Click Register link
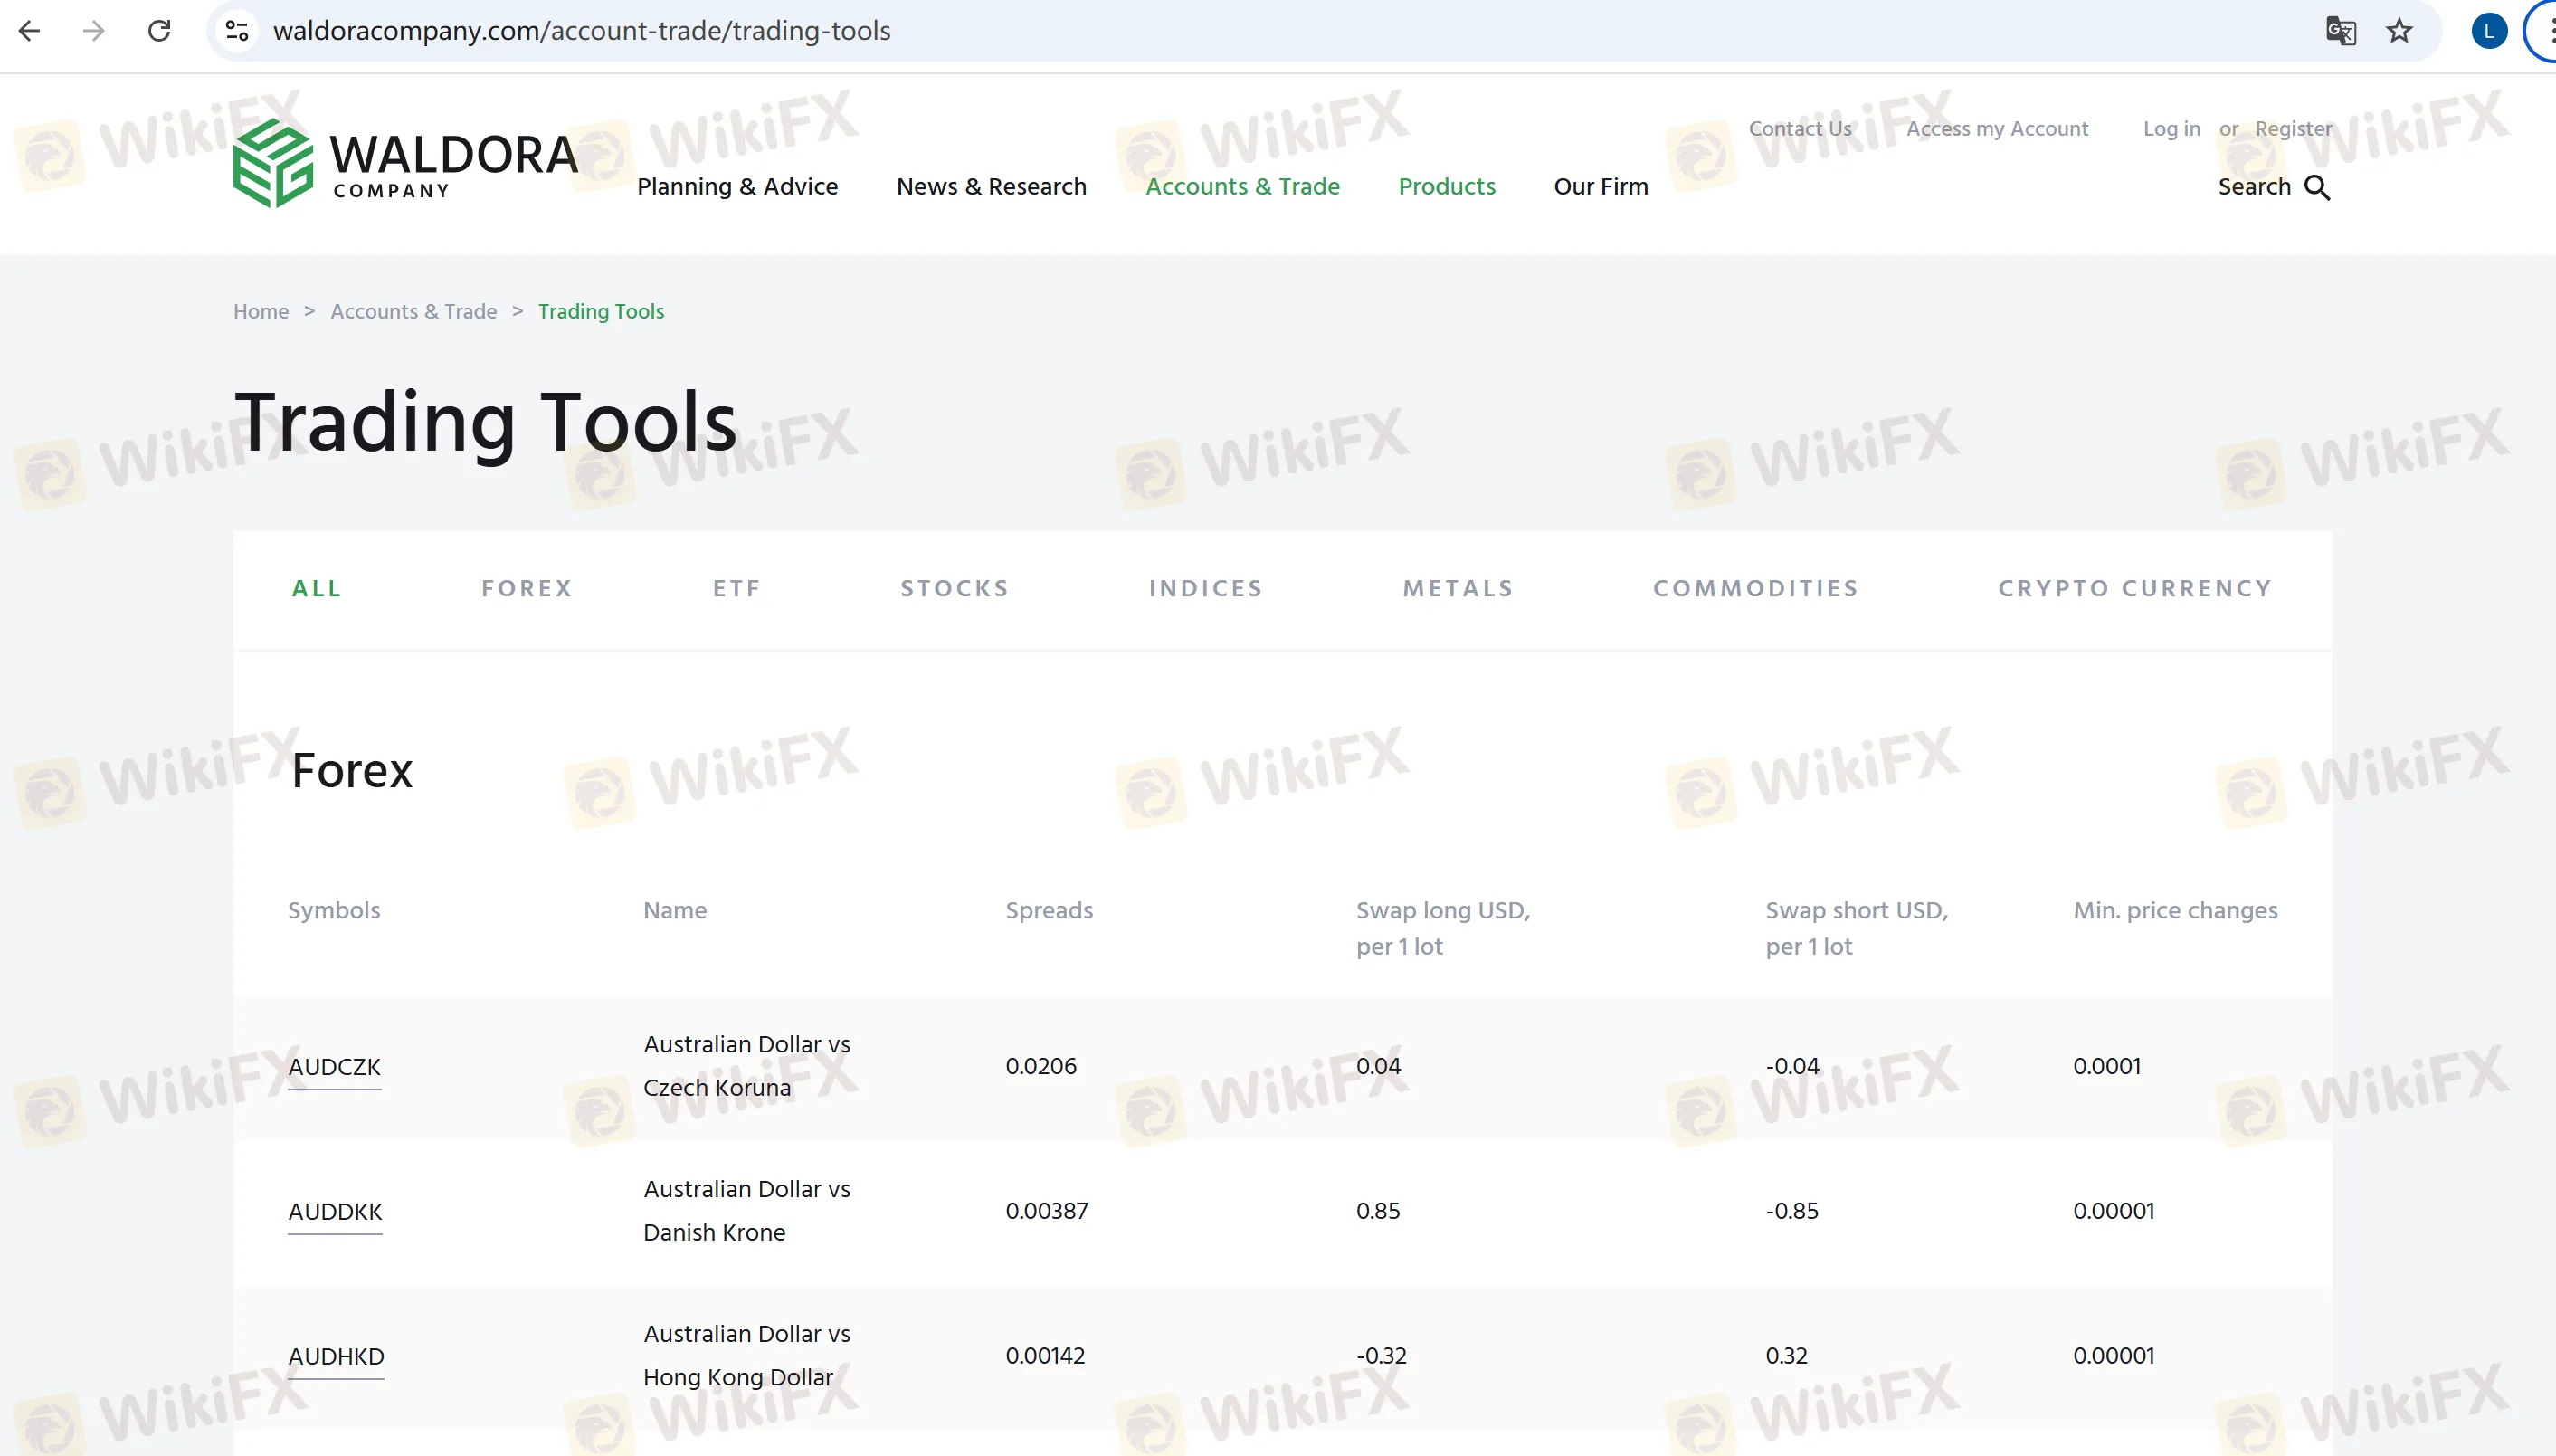The width and height of the screenshot is (2556, 1456). point(2292,128)
